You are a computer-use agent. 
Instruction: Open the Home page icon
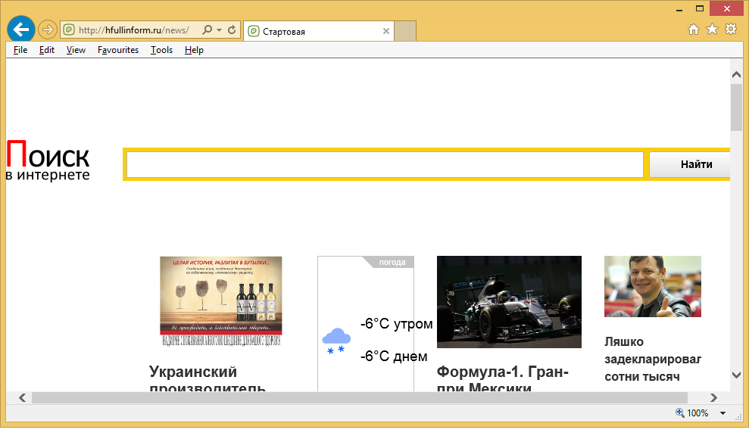694,30
